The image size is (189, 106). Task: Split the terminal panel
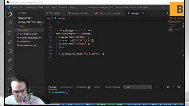pos(162,87)
